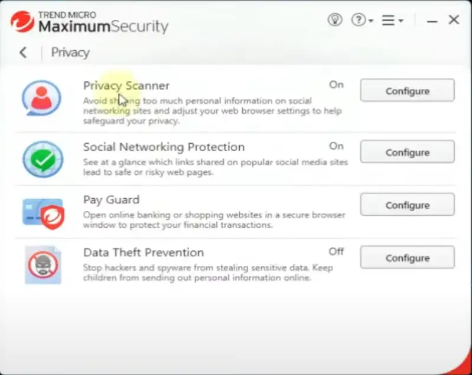The image size is (472, 375).
Task: Configure Social Networking Protection settings
Action: click(x=407, y=152)
